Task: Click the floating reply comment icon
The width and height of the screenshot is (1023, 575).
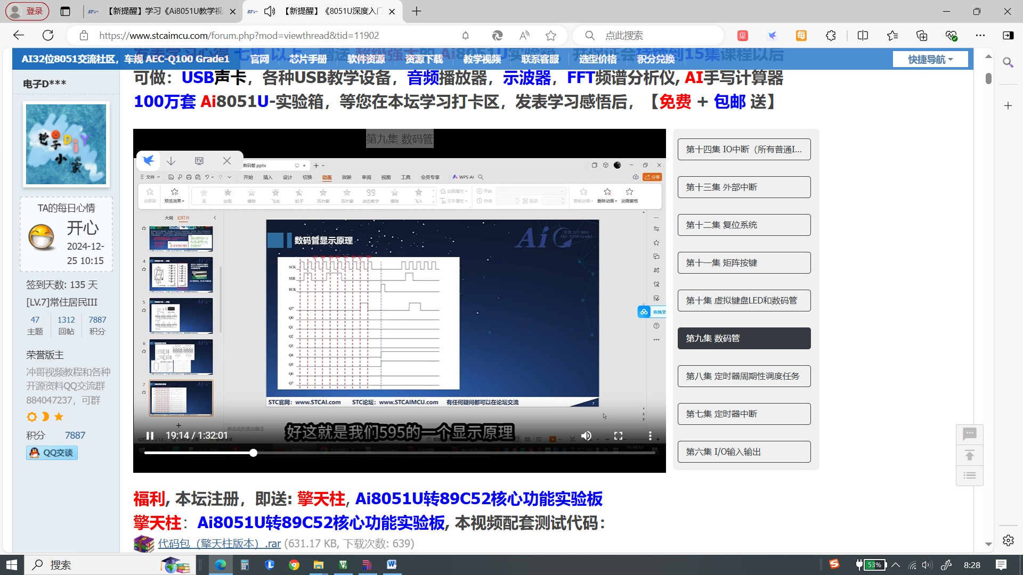Action: pos(970,434)
